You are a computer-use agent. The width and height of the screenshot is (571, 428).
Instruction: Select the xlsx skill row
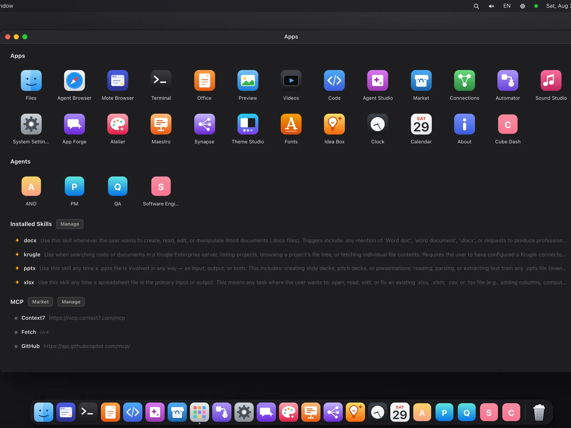click(x=290, y=282)
